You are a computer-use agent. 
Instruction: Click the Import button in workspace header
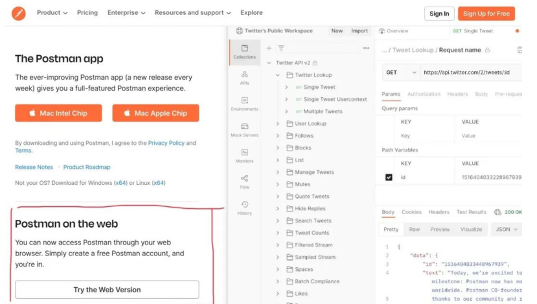[360, 31]
